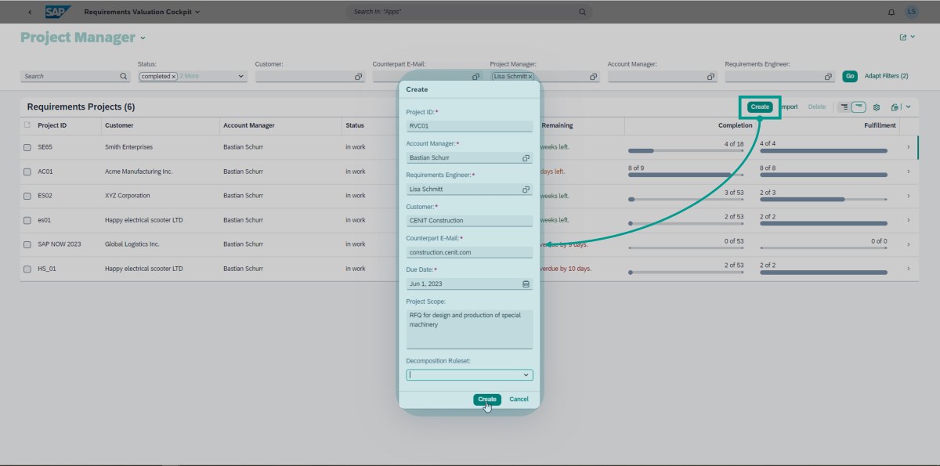This screenshot has width=940, height=466.
Task: Open value help for Account Manager in Create dialog
Action: (526, 157)
